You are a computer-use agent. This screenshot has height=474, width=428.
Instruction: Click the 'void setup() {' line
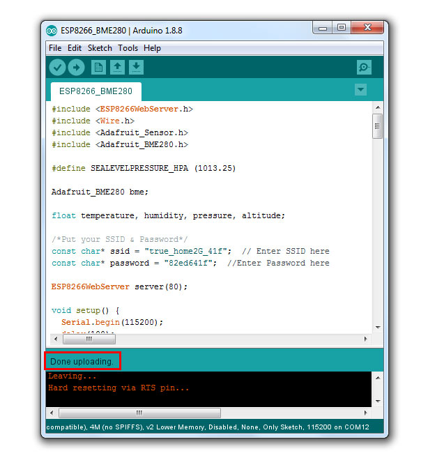point(86,310)
